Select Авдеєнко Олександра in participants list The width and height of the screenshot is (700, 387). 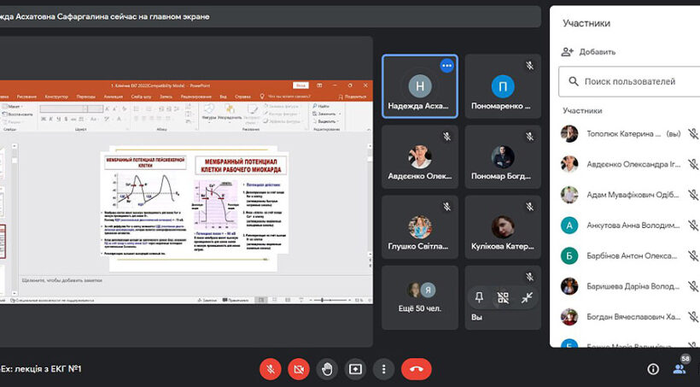click(x=629, y=164)
